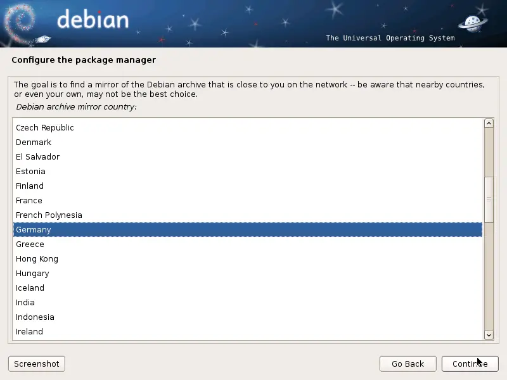Select Ireland at the list bottom
This screenshot has width=507, height=380.
pos(29,332)
